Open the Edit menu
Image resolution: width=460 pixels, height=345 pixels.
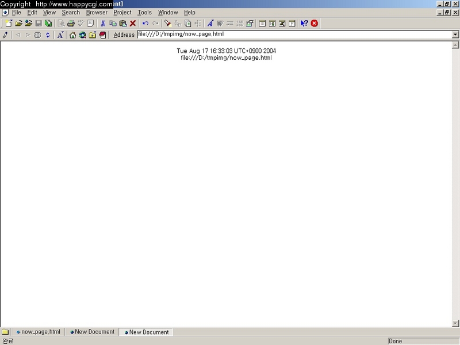pos(32,13)
